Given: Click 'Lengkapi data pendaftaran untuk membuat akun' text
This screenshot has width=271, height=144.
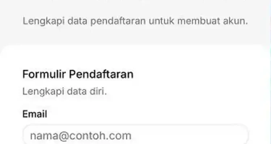Looking at the screenshot, I should (x=135, y=21).
